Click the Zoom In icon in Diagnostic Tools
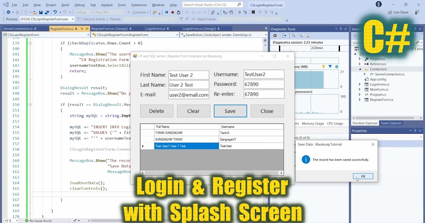425x223 pixels. 294,35
